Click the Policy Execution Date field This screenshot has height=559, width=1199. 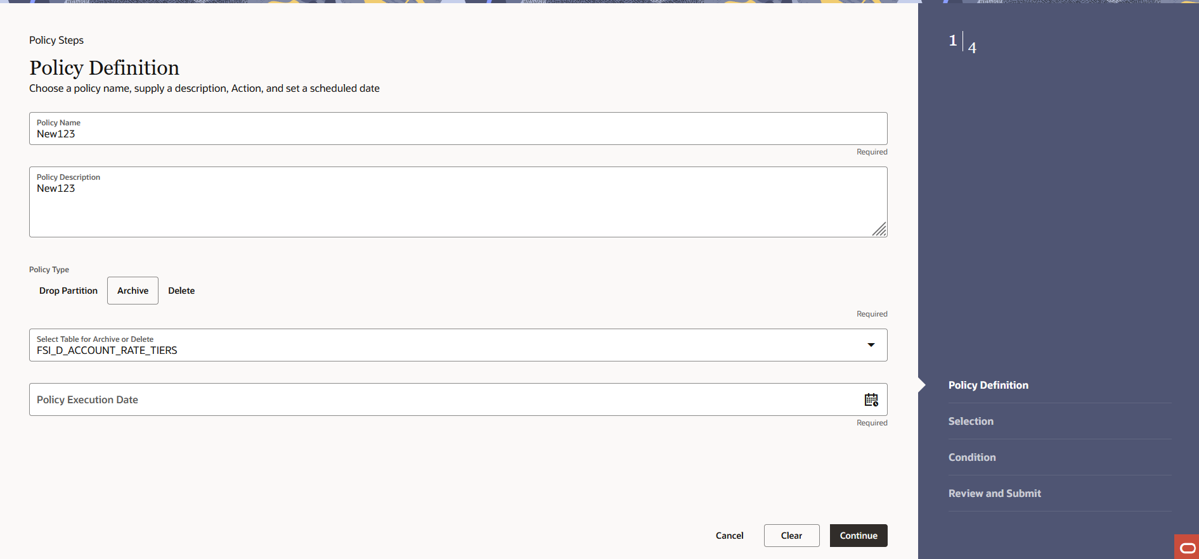[x=458, y=399]
